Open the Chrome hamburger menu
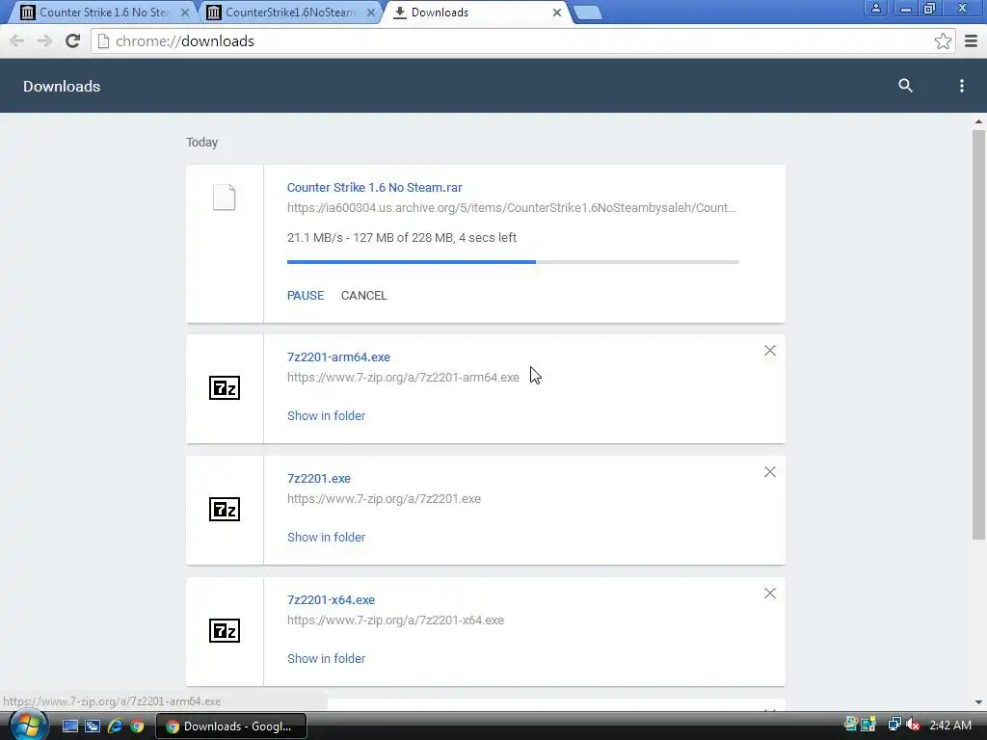 point(972,40)
